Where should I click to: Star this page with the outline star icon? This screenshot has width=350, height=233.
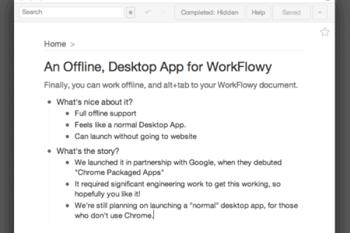point(325,32)
